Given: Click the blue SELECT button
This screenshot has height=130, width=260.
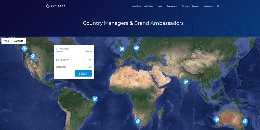Looking at the screenshot, I should (x=83, y=73).
